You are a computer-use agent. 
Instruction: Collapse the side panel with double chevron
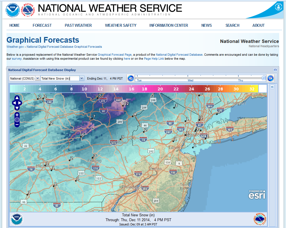pos(272,87)
